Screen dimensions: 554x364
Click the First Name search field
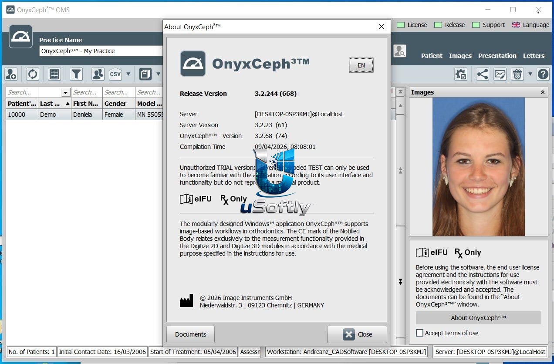click(87, 92)
